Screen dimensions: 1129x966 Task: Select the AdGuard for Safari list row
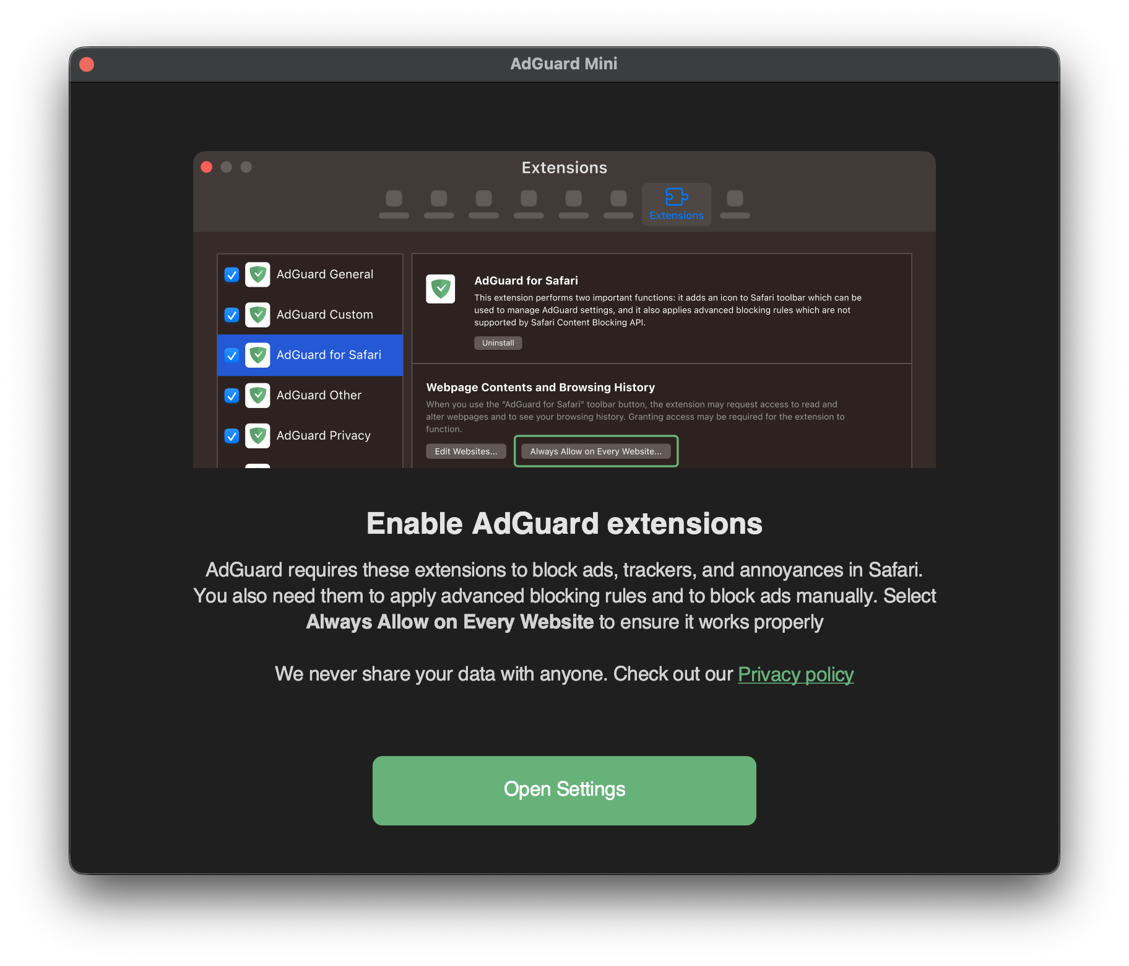(x=328, y=355)
